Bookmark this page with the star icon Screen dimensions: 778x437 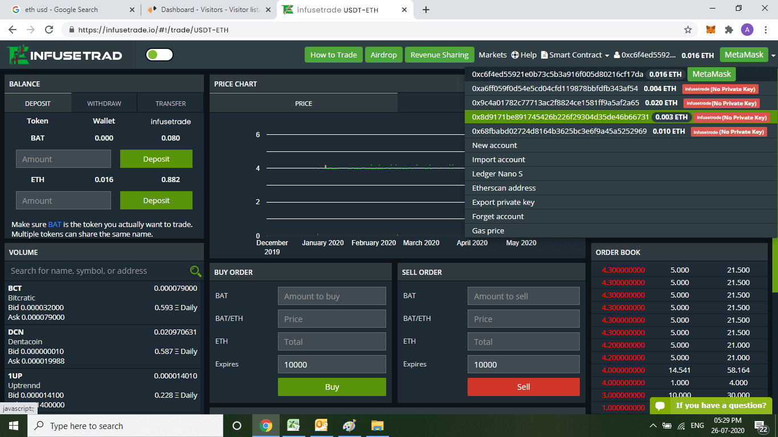pyautogui.click(x=688, y=30)
